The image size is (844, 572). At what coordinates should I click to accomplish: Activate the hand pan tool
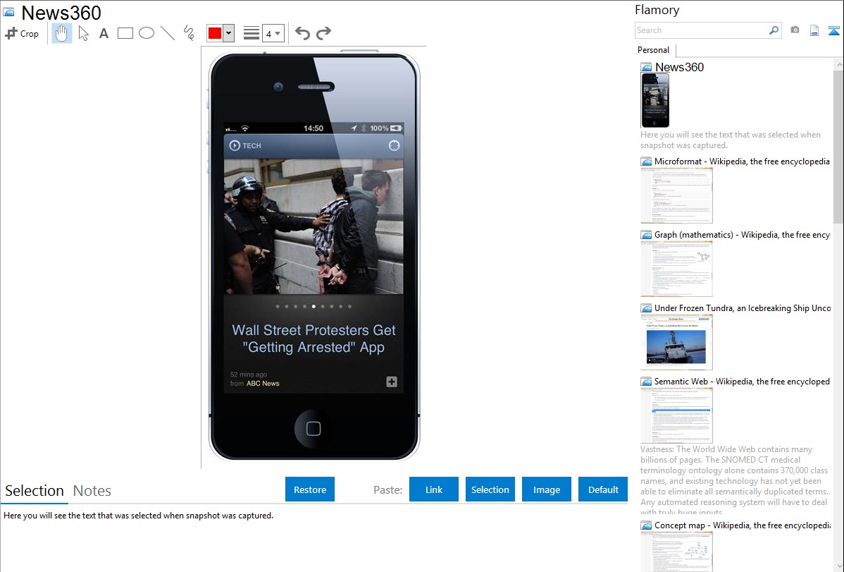[61, 33]
